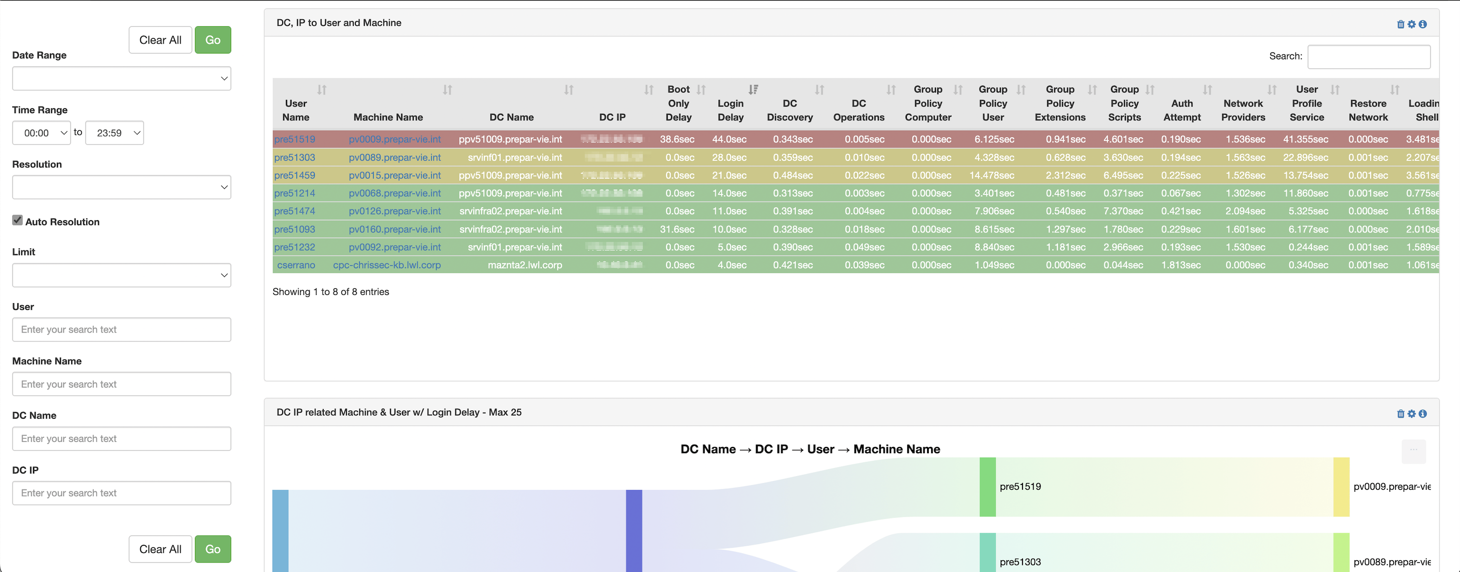The width and height of the screenshot is (1460, 572).
Task: Open user link pre51214
Action: tap(294, 193)
